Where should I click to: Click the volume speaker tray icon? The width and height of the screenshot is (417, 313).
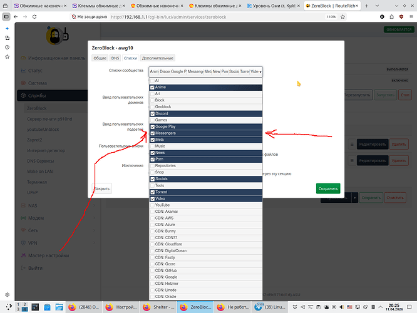point(342,307)
